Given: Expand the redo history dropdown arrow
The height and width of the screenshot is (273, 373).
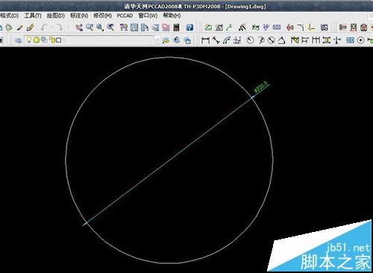Looking at the screenshot, I should pyautogui.click(x=69, y=28).
